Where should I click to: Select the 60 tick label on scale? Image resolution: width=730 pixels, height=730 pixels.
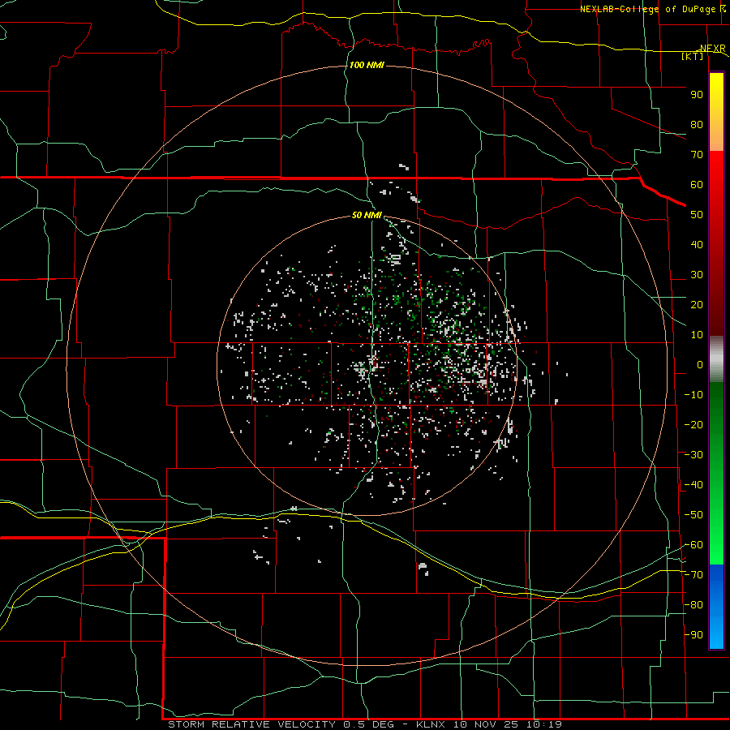click(697, 184)
